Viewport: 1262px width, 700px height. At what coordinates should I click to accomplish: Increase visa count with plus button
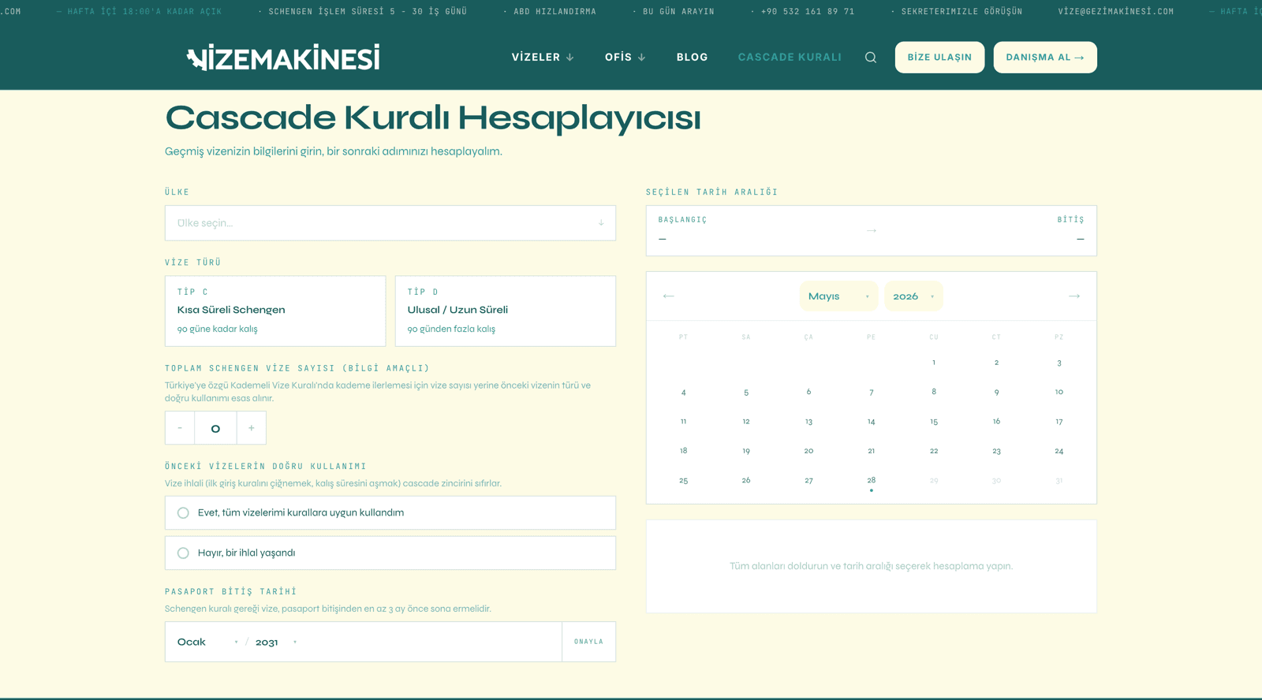252,428
